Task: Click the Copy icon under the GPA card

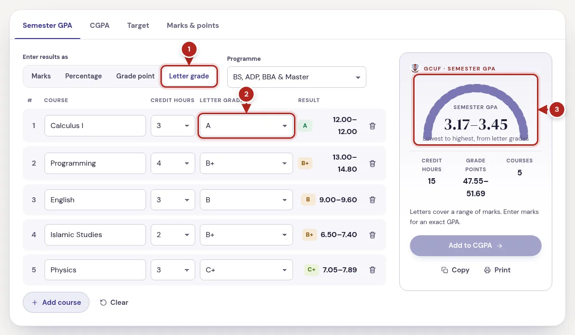Action: click(445, 270)
